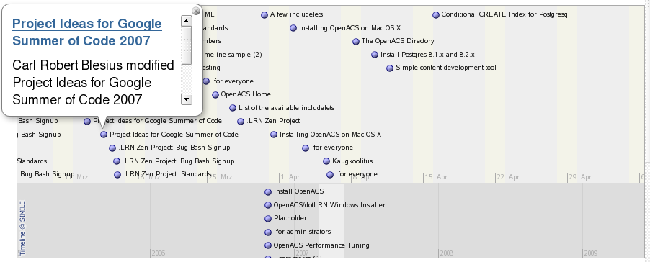Click the dot beside '.LRN Zen Project: Standards'
This screenshot has height=262, width=650.
(117, 175)
